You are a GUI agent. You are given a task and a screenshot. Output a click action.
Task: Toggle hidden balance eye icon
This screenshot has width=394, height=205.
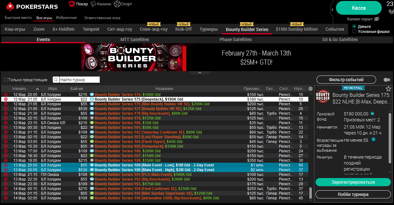coord(377,19)
